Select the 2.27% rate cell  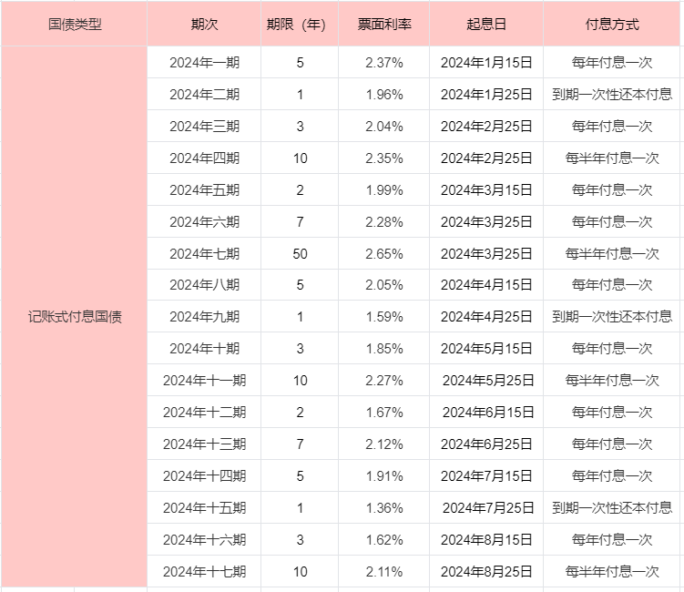click(x=383, y=380)
